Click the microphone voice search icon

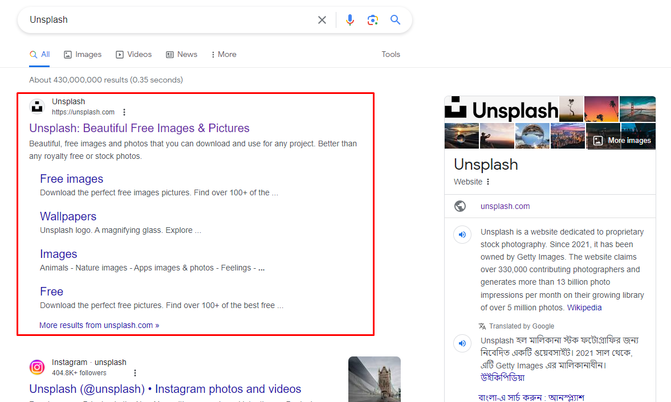(349, 19)
